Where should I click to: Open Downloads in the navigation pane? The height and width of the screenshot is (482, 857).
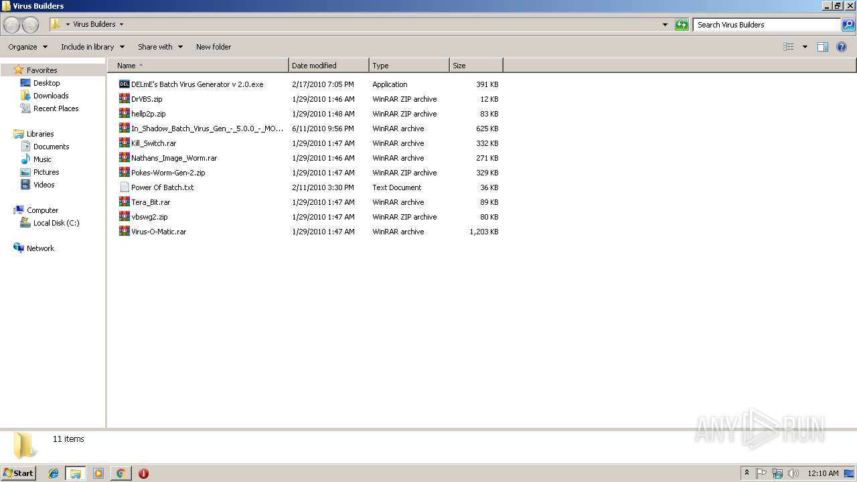pyautogui.click(x=51, y=96)
